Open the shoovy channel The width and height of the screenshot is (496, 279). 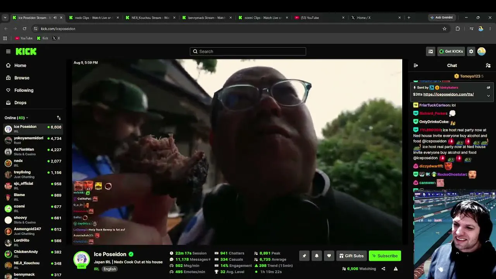(33, 220)
